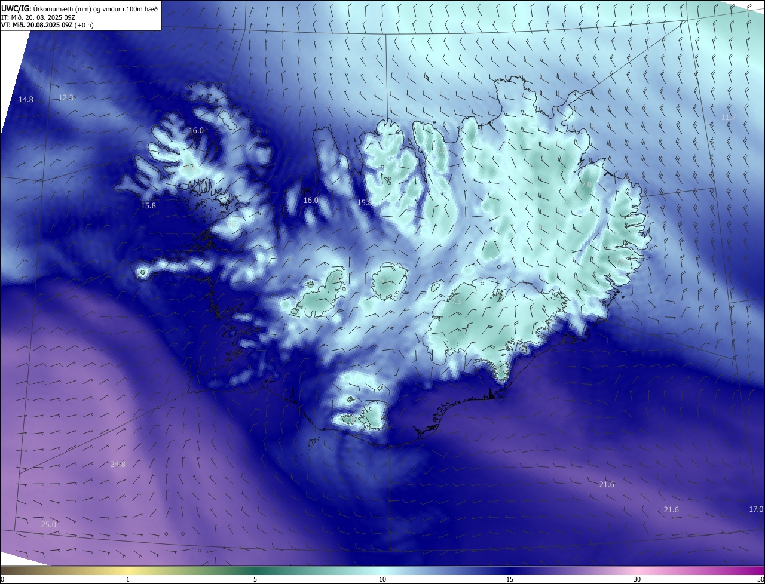Click the 11.7 value label on the map
This screenshot has width=765, height=584.
(x=728, y=118)
